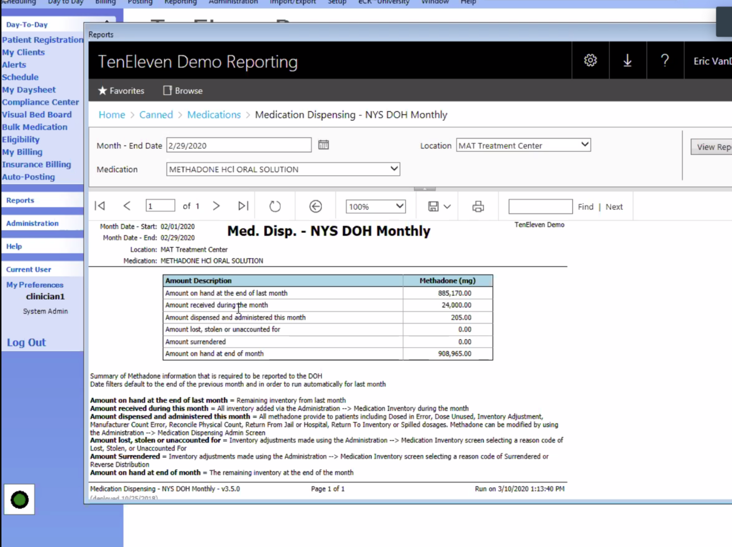Refresh the report
Image resolution: width=732 pixels, height=547 pixels.
(x=275, y=206)
